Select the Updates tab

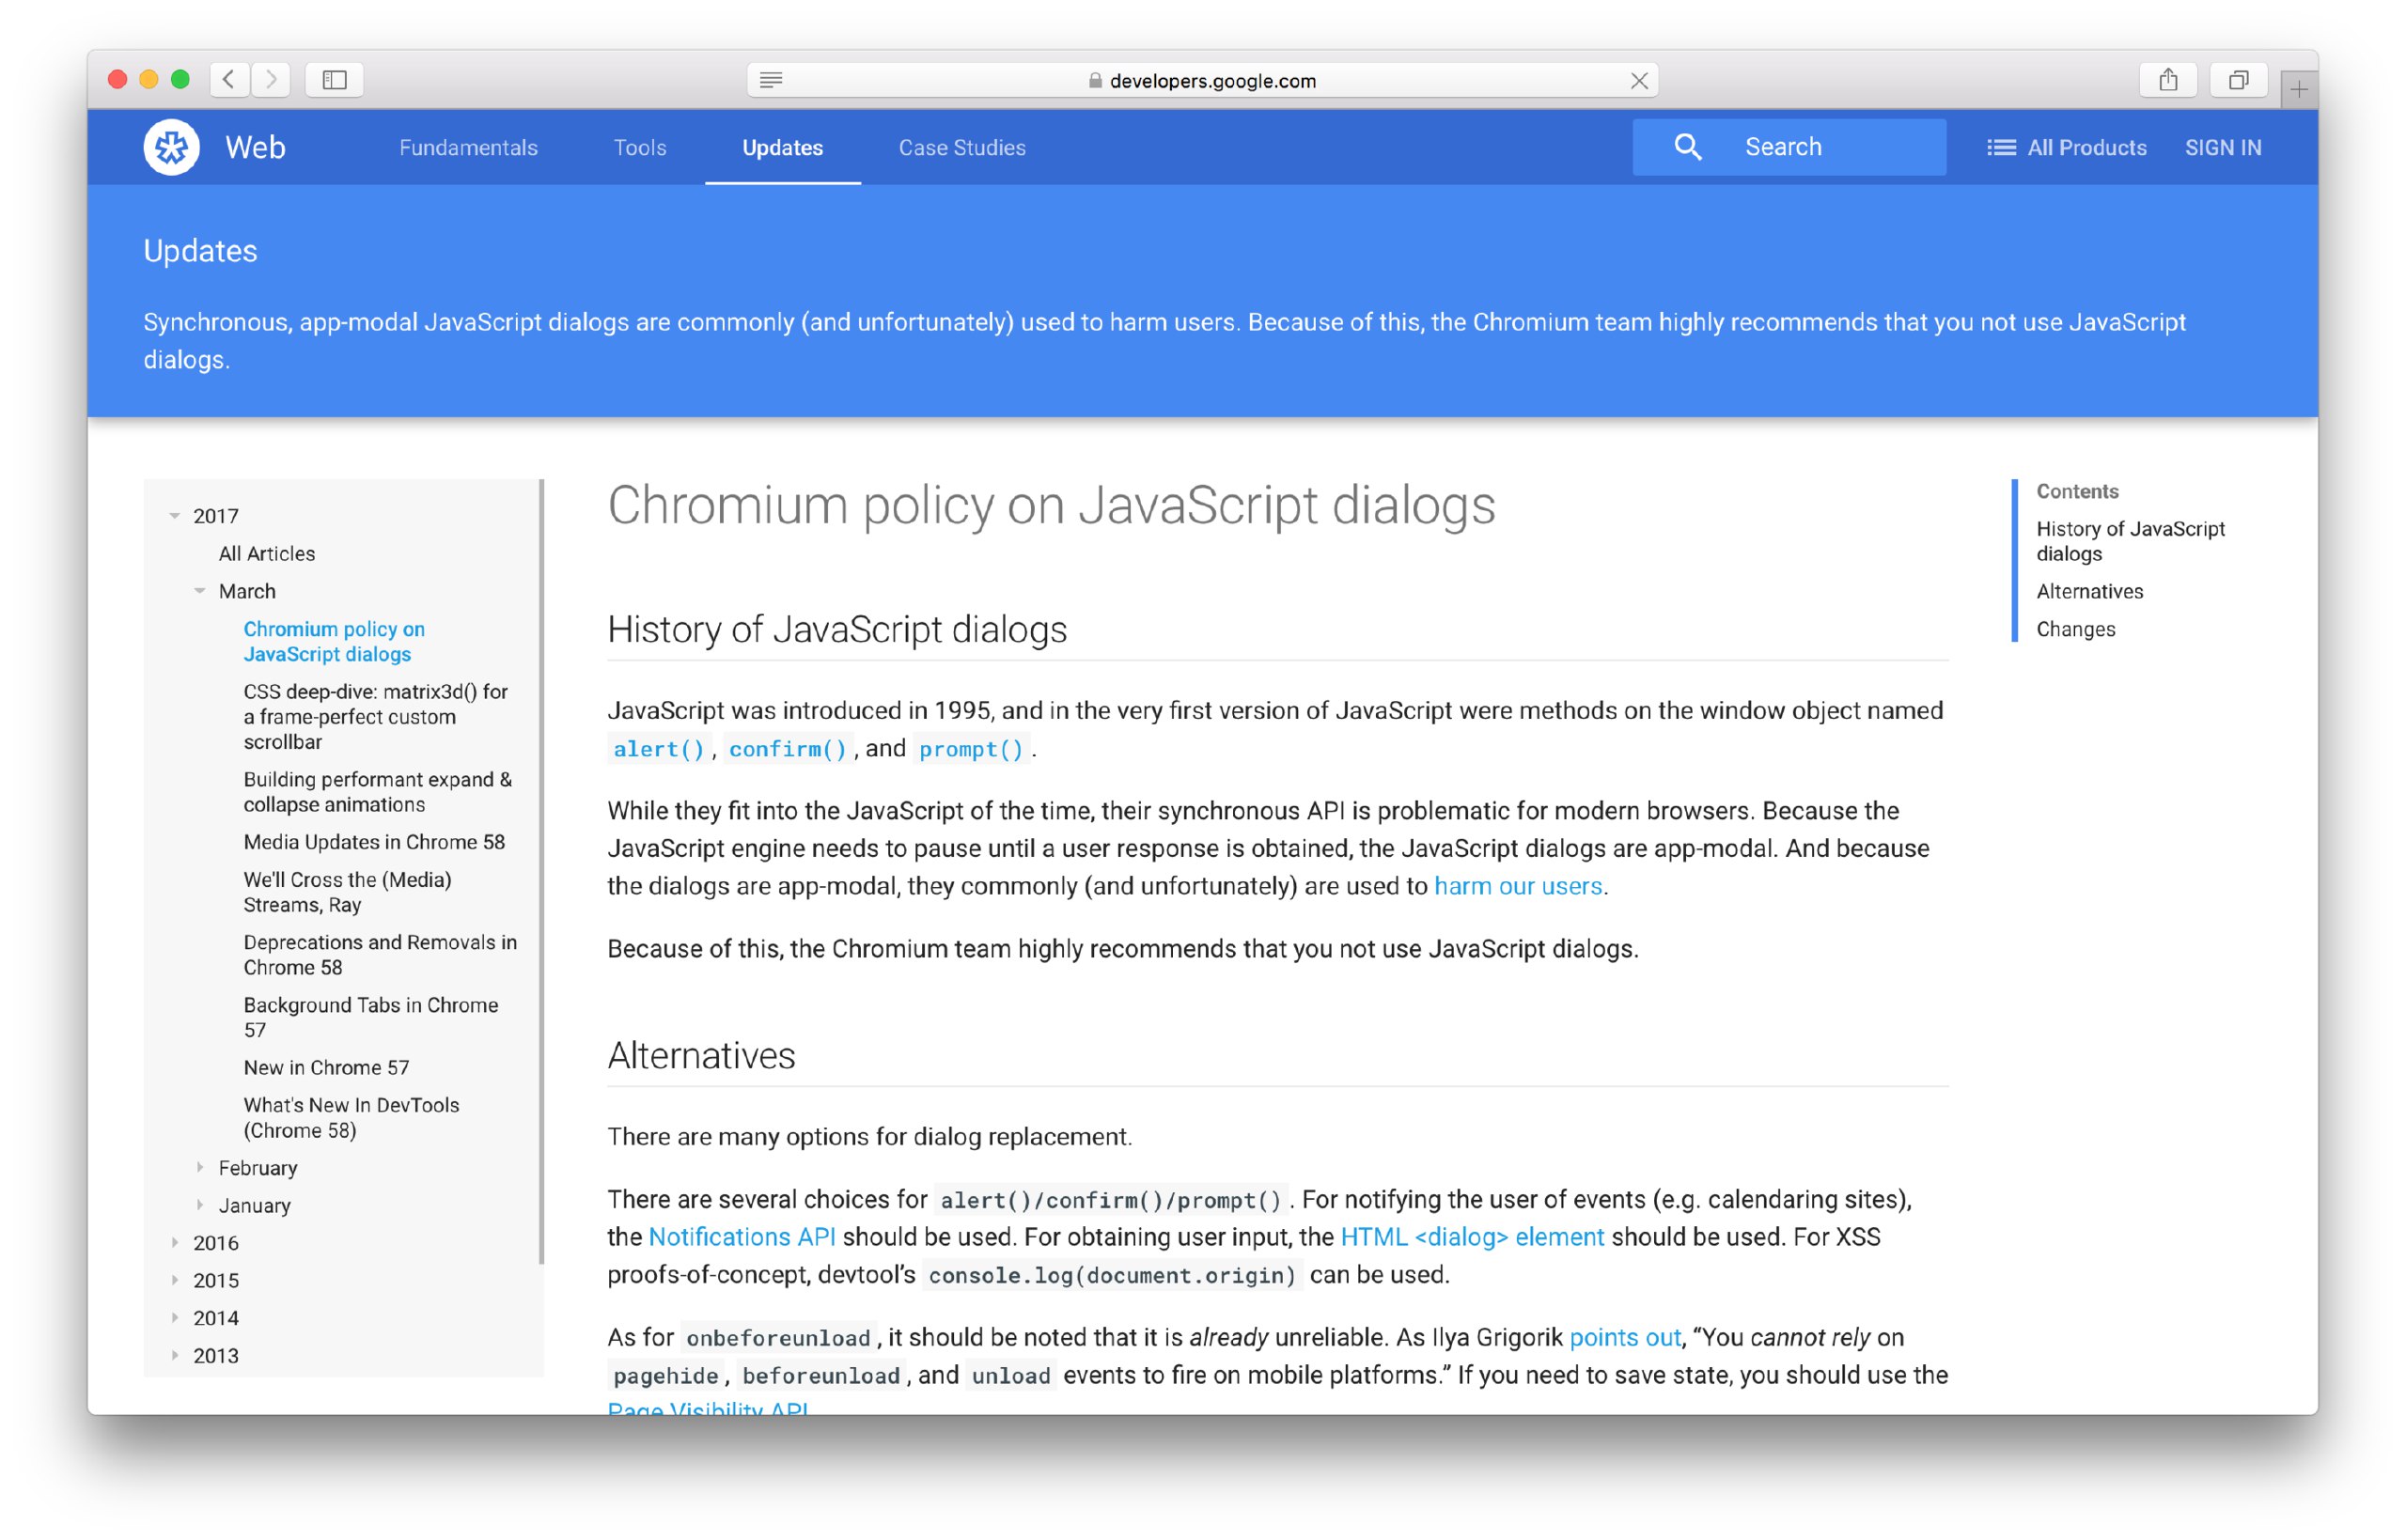pyautogui.click(x=782, y=147)
